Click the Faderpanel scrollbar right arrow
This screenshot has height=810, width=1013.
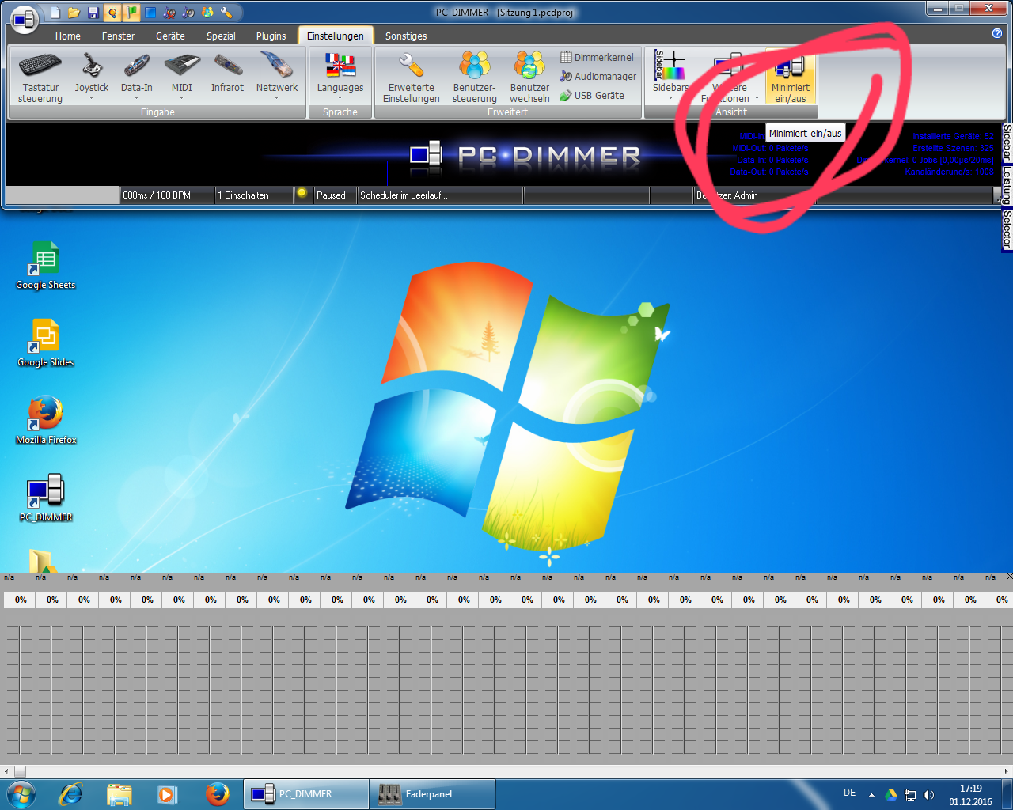point(1007,771)
